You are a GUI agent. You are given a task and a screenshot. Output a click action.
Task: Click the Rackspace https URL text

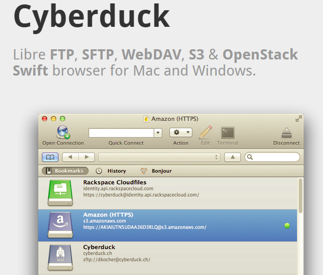141,195
